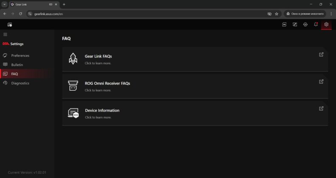Click the rocket icon of Gear Link FAQs
336x178 pixels.
(73, 59)
